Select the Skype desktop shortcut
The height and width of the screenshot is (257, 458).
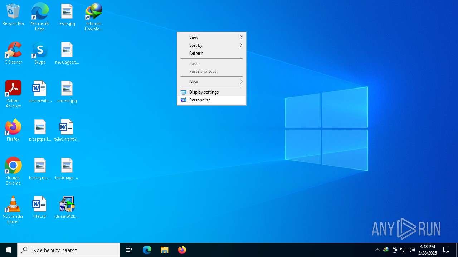click(x=40, y=54)
